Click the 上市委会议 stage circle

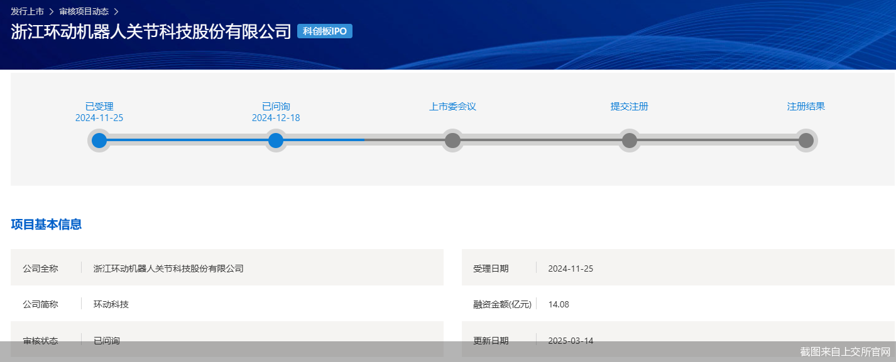tap(452, 141)
